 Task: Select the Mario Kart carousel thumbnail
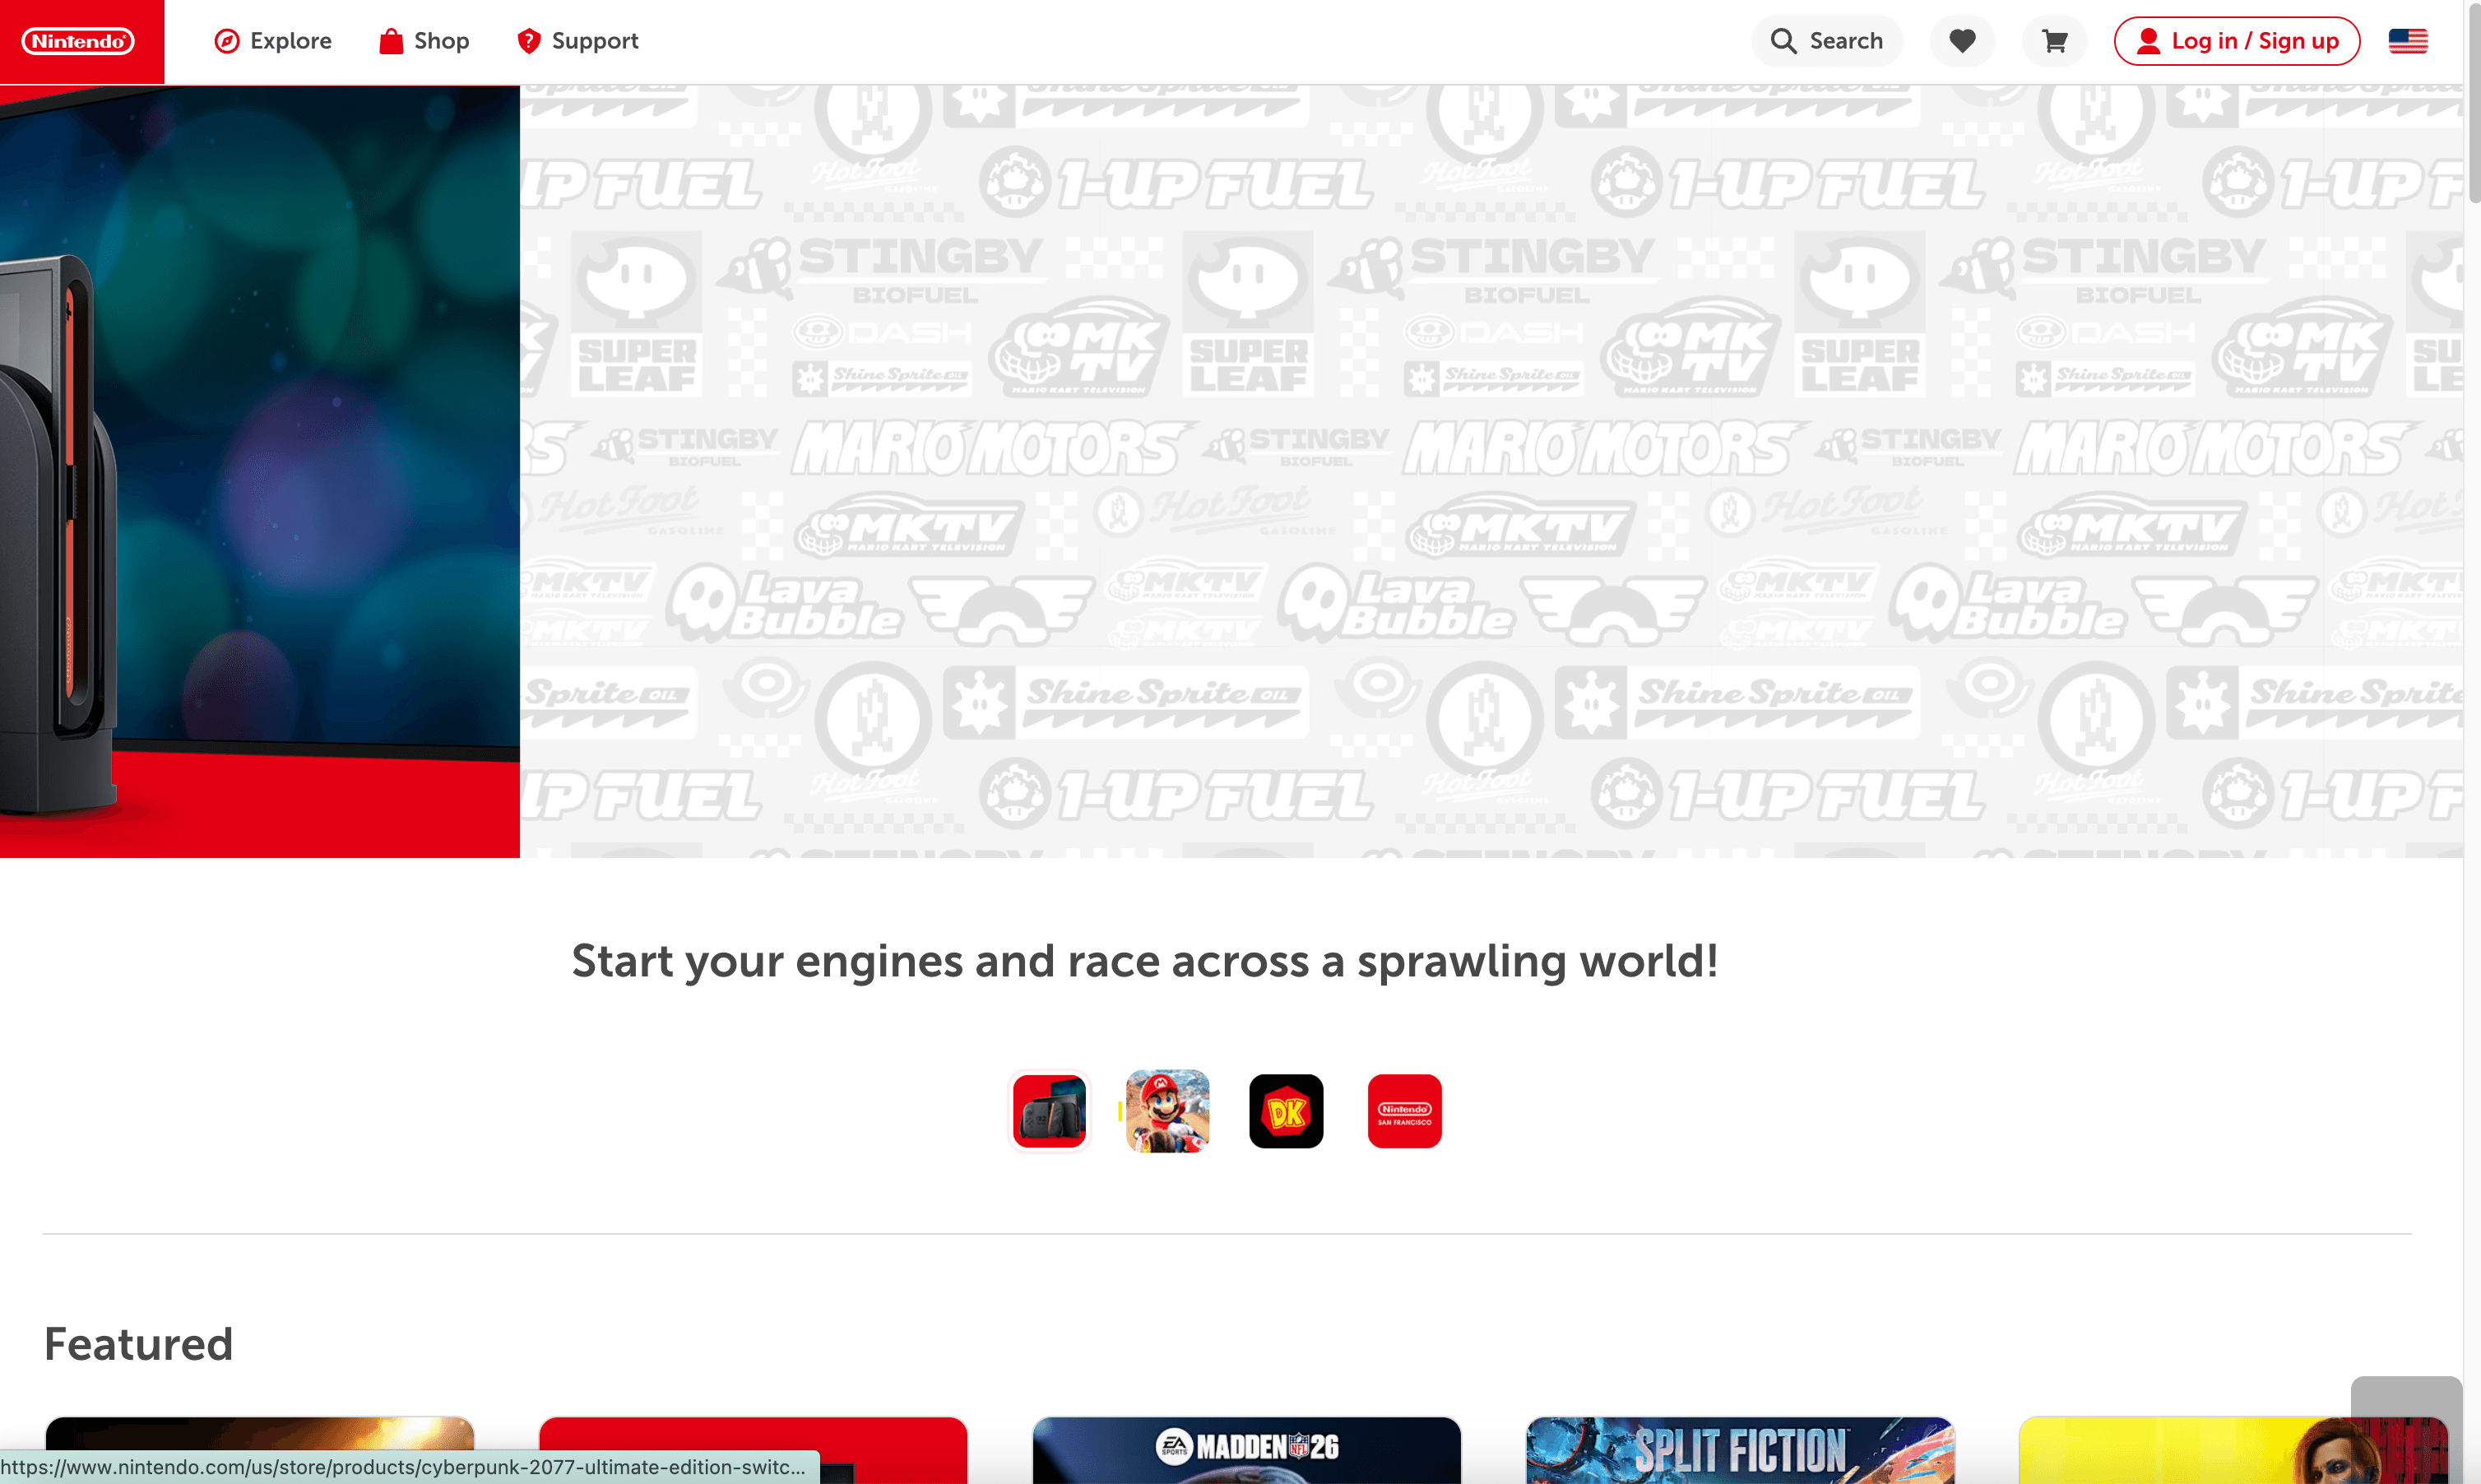[x=1167, y=1111]
